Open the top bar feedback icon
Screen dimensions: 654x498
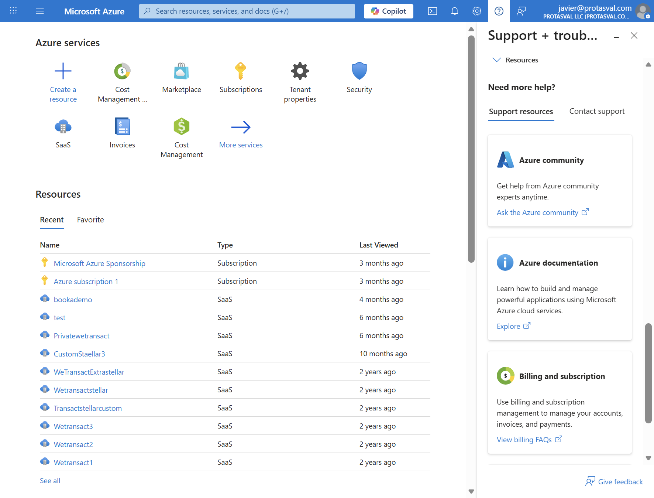521,11
